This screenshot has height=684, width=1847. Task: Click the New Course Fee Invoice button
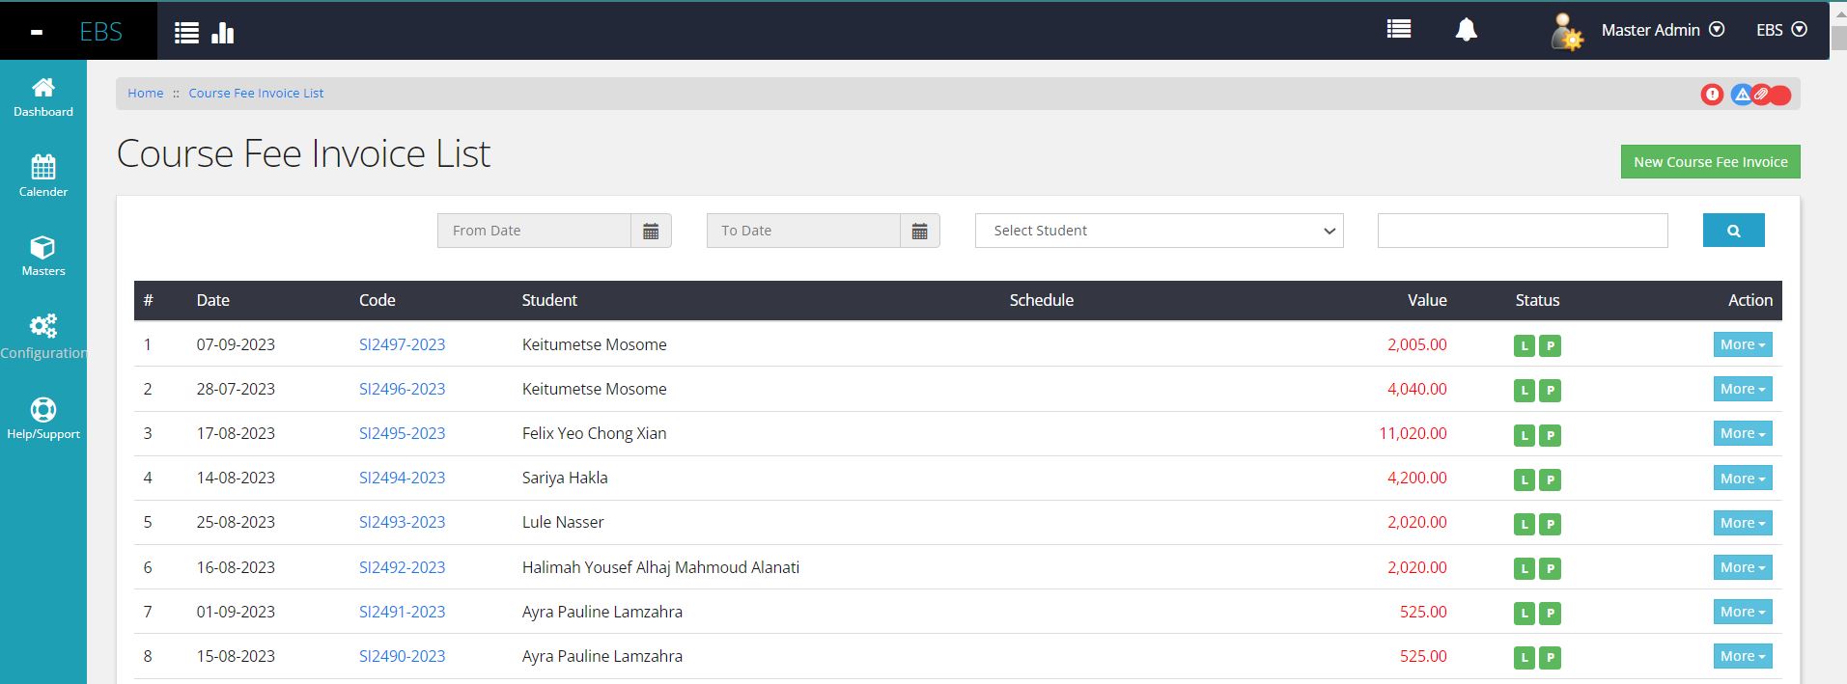1710,162
